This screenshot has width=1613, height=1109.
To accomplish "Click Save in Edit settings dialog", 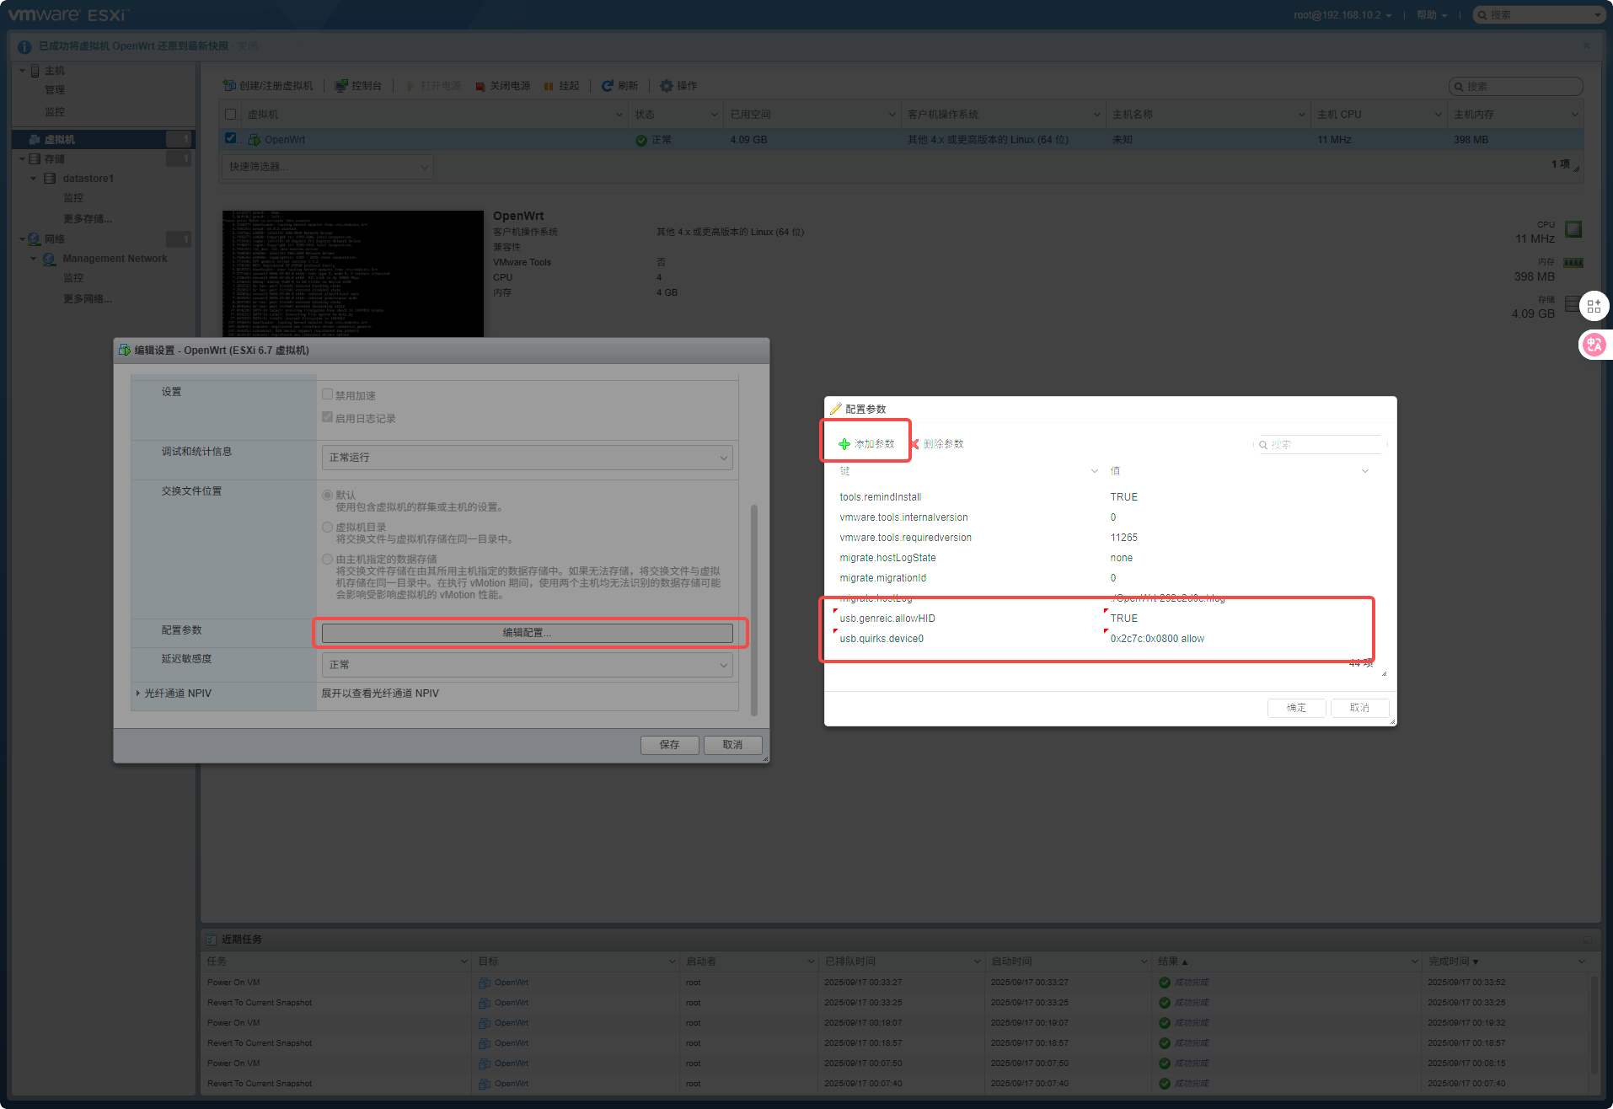I will (670, 745).
